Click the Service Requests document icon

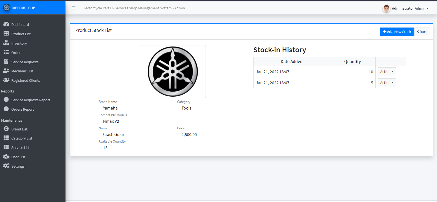[x=6, y=62]
